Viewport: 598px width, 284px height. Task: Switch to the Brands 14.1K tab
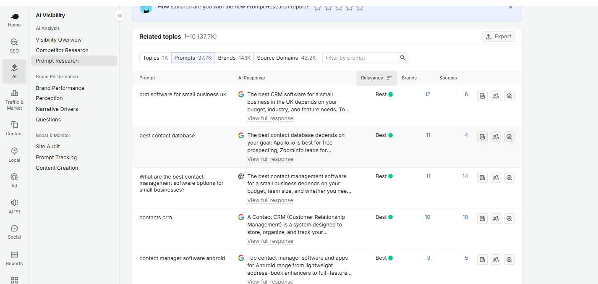click(234, 58)
